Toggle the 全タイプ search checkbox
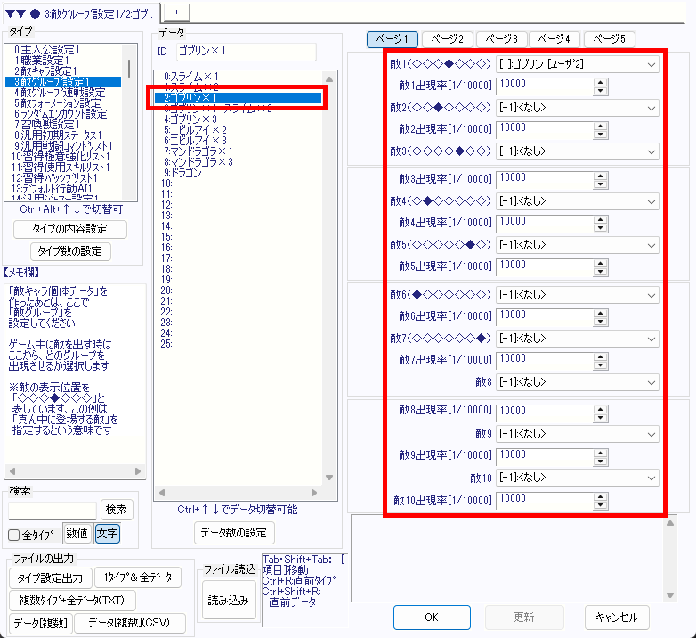 pos(14,535)
